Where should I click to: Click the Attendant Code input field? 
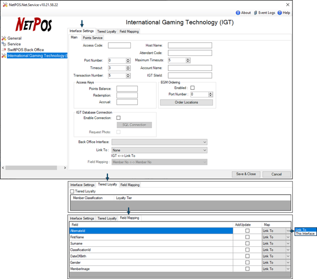click(x=190, y=53)
